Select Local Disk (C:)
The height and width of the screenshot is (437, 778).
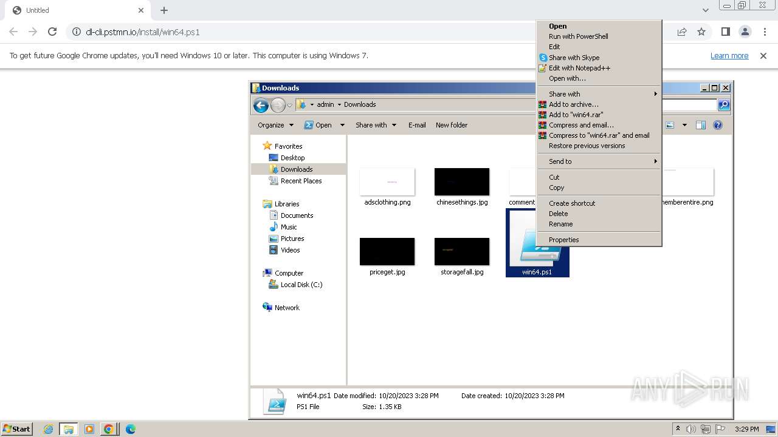[x=301, y=285]
